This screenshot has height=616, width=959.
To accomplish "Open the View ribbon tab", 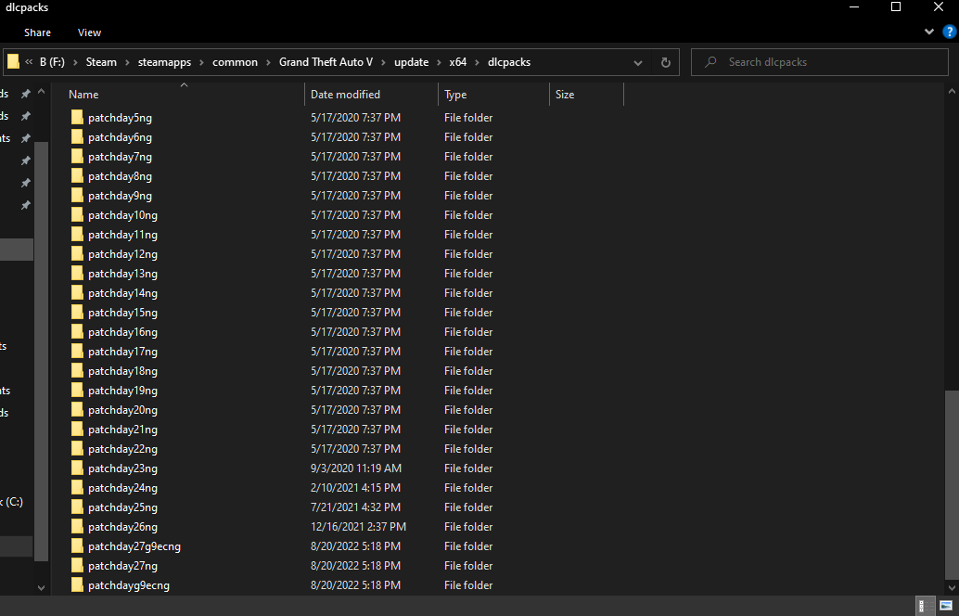I will 89,32.
